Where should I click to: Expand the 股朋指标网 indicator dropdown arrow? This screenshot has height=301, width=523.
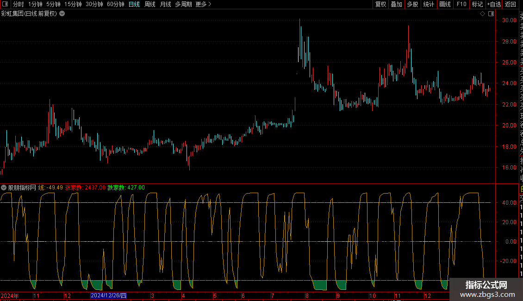4,188
